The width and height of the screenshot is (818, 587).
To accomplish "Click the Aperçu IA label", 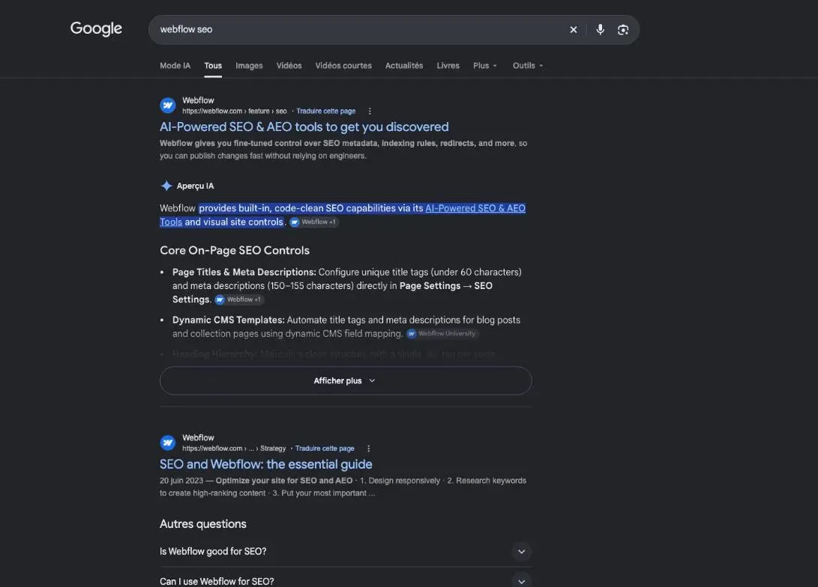I will pos(195,186).
